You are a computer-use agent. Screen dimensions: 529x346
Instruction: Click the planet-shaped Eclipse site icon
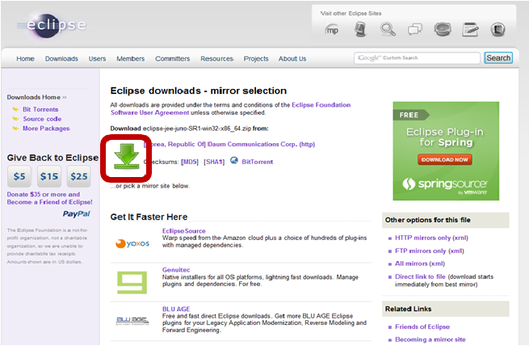pyautogui.click(x=443, y=29)
